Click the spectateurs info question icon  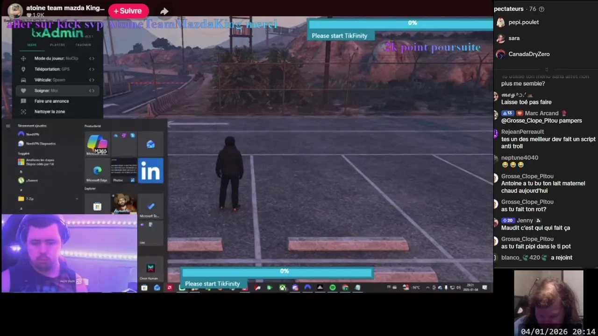(x=541, y=9)
